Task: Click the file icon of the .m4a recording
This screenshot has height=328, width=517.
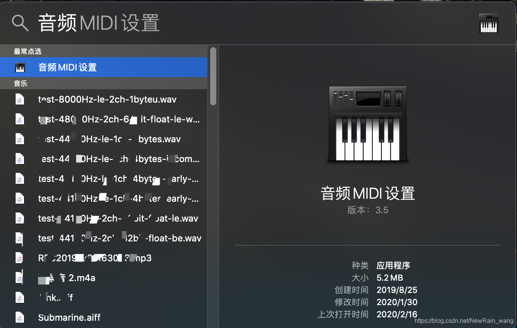Action: pyautogui.click(x=20, y=278)
